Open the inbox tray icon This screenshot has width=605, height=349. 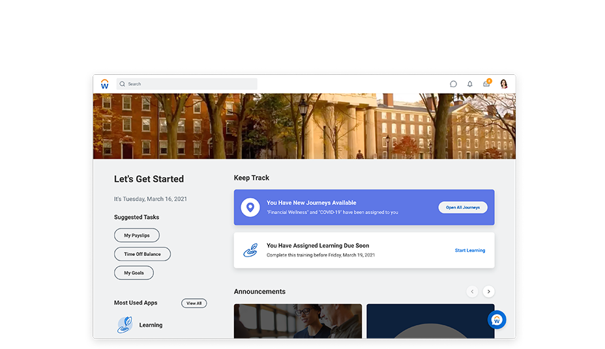pyautogui.click(x=486, y=83)
